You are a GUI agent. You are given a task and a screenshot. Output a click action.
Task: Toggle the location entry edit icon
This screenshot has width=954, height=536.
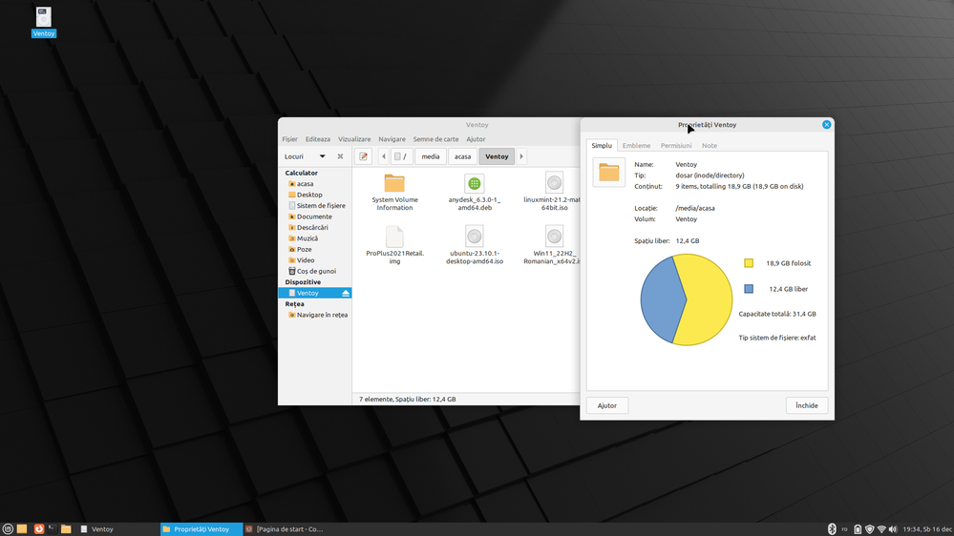coord(364,156)
